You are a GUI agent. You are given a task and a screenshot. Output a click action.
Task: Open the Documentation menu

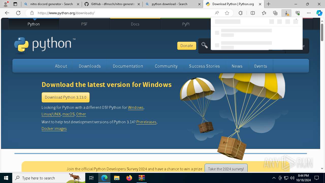pos(128,66)
